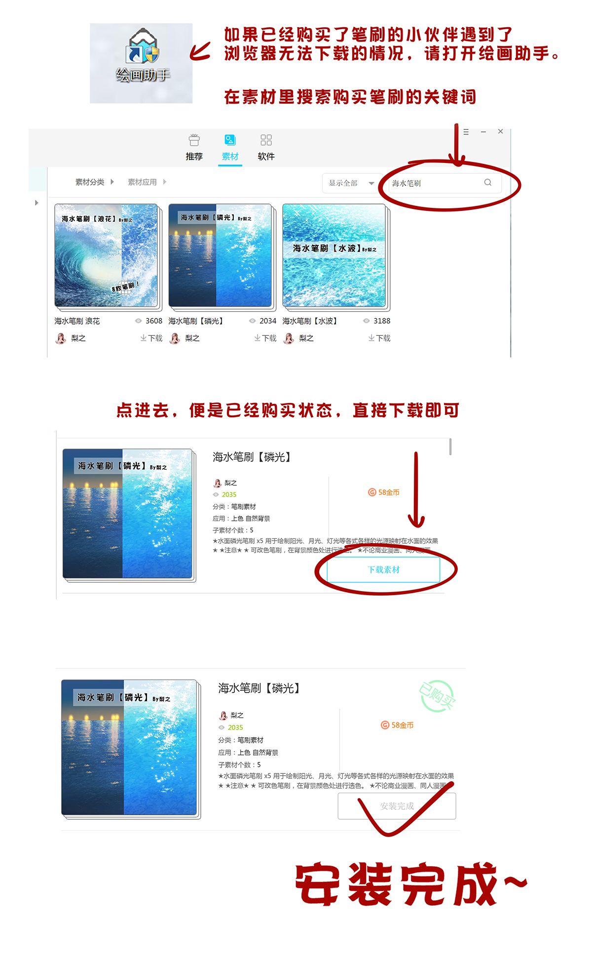Open 海水笔刷【浪花】thumbnail
This screenshot has height=961, width=592.
pyautogui.click(x=106, y=255)
